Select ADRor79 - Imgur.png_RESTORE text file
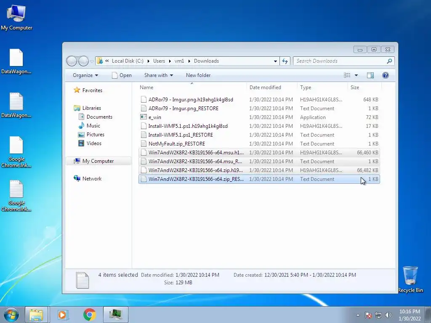This screenshot has height=323, width=431. coord(259,108)
